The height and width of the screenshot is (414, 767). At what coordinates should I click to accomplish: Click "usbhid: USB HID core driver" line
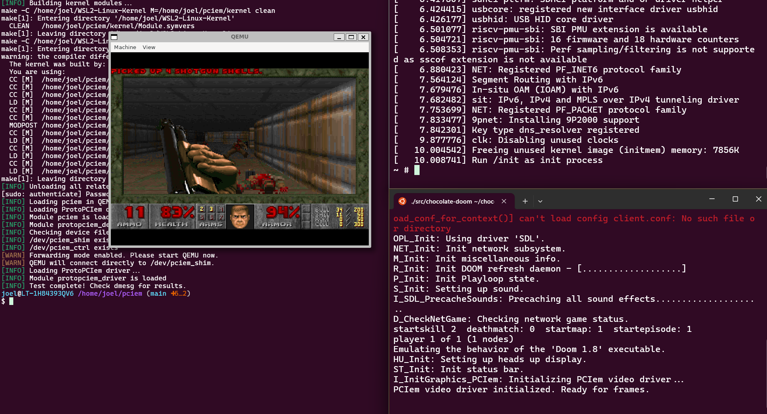[503, 19]
